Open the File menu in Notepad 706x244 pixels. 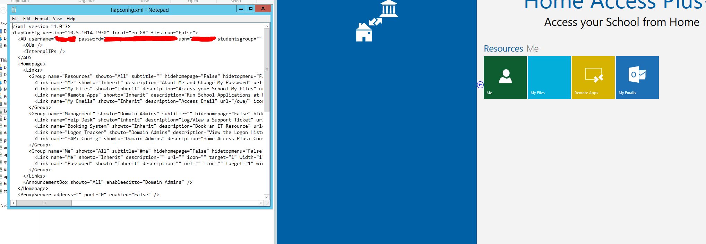pyautogui.click(x=15, y=19)
